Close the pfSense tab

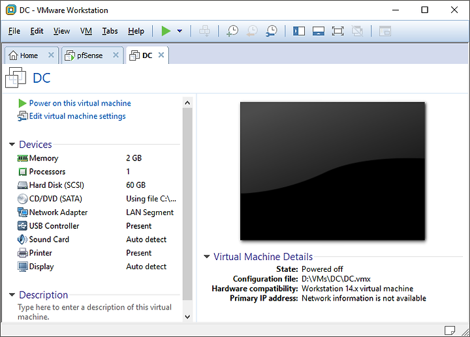(116, 55)
